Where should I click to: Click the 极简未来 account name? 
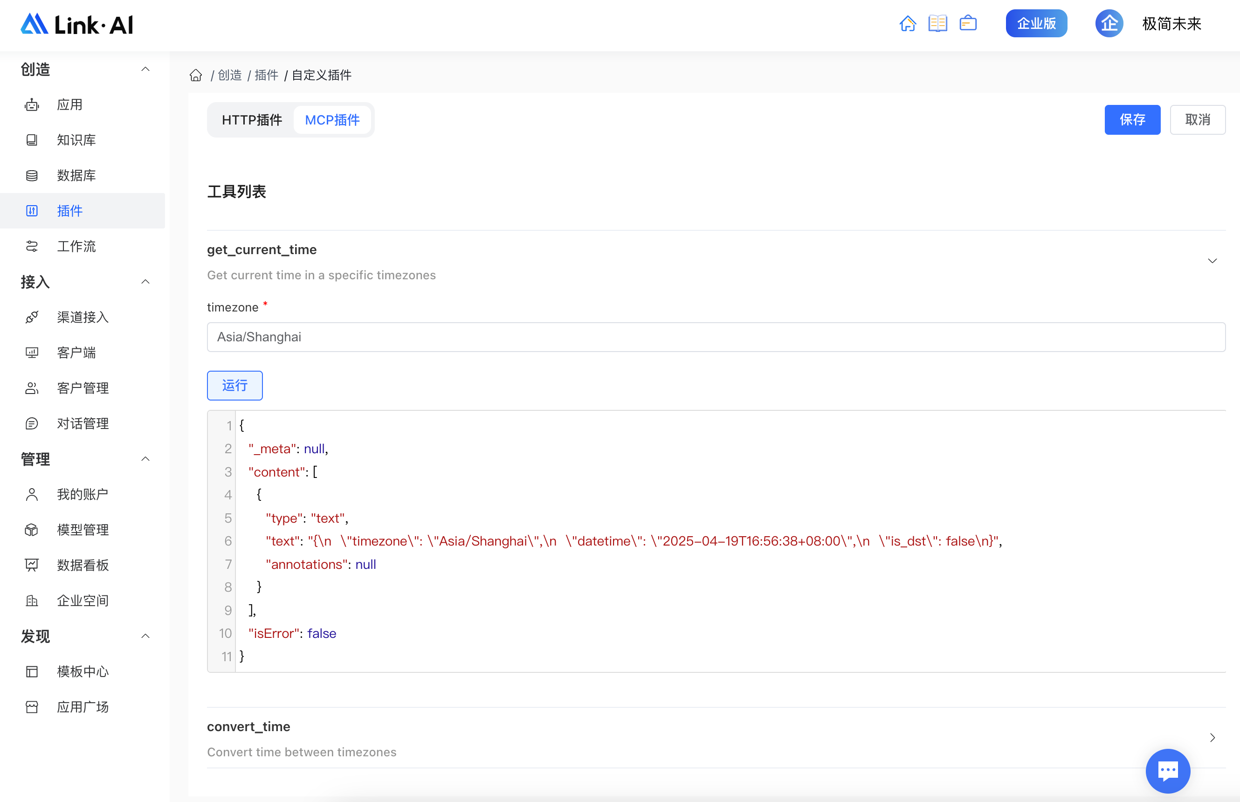[x=1171, y=23]
